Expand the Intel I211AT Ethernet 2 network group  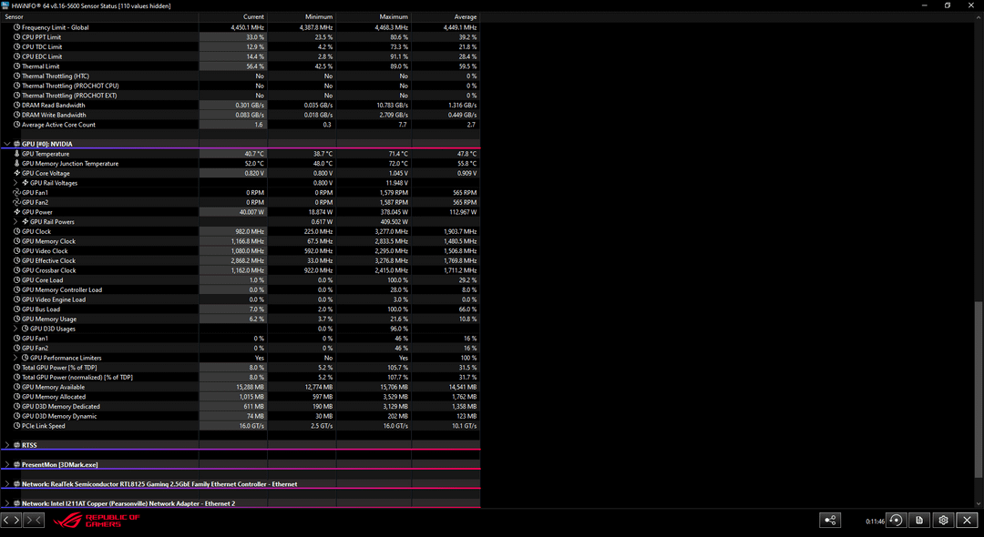(7, 504)
